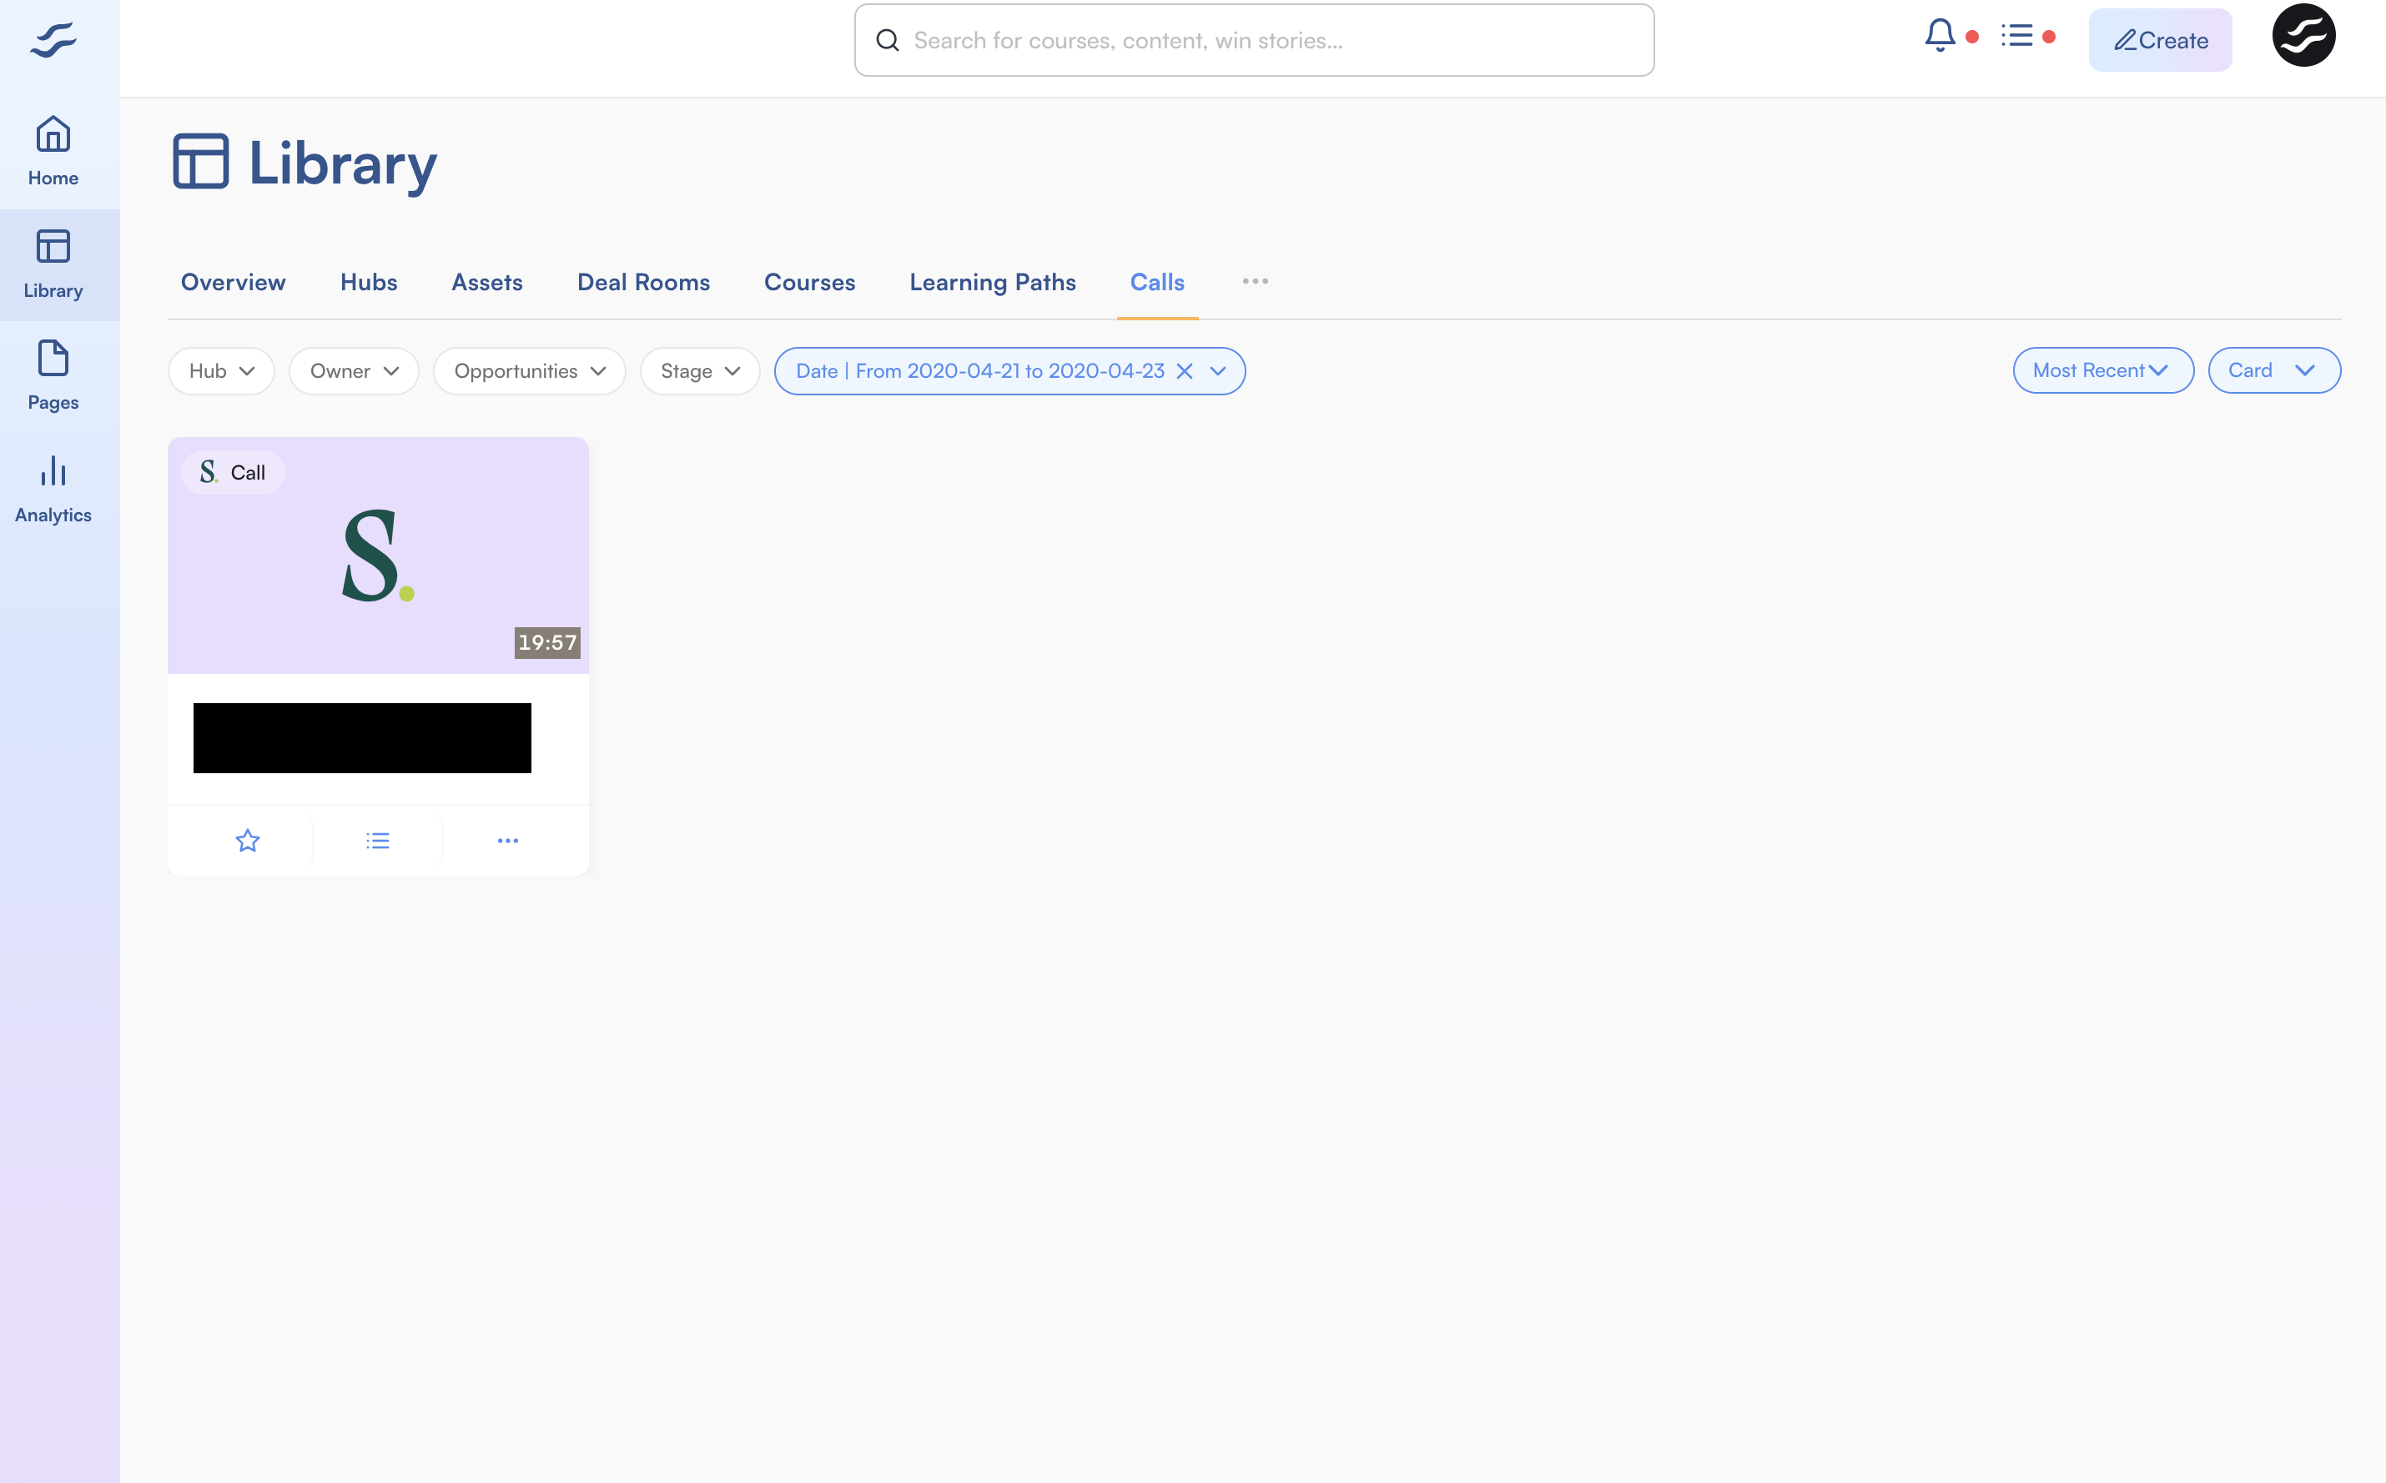Expand the Owner filter dropdown

[x=353, y=370]
